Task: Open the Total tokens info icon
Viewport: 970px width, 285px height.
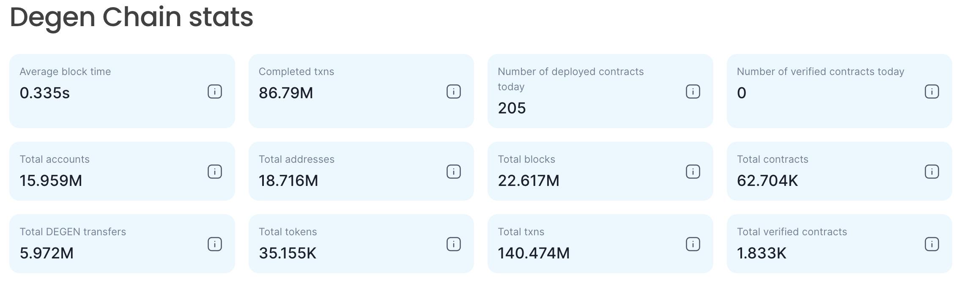Action: [453, 244]
